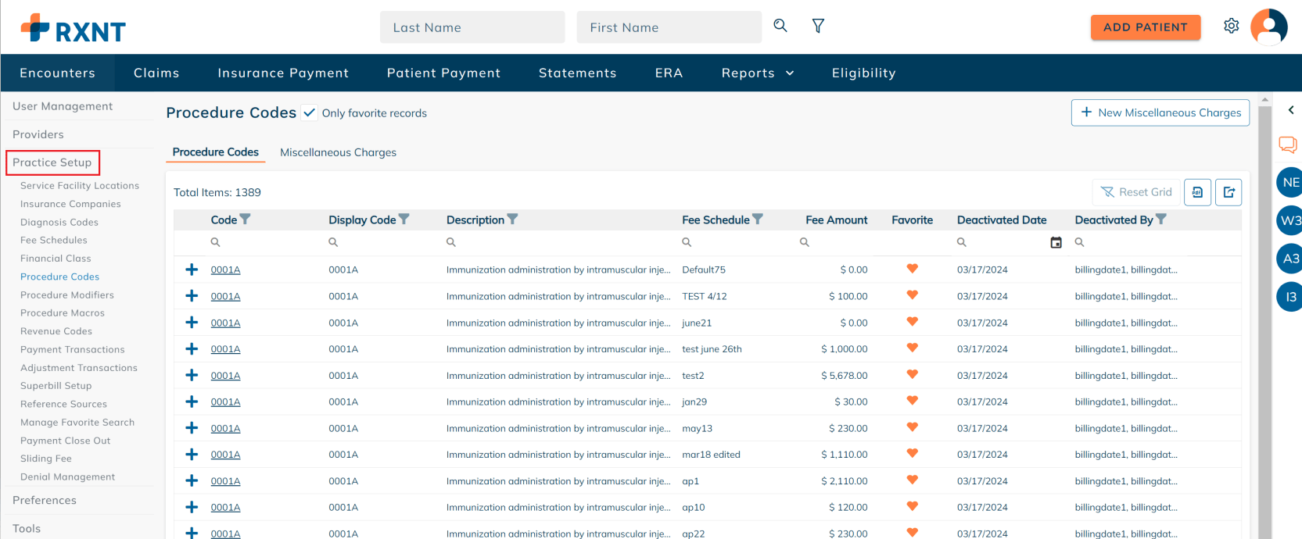
Task: Expand the may13 row
Action: click(x=192, y=428)
